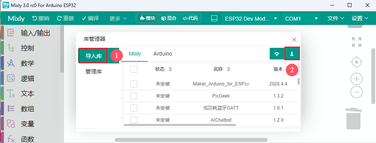The height and width of the screenshot is (143, 376).
Task: Select the 导入库 side tab
Action: tap(94, 56)
